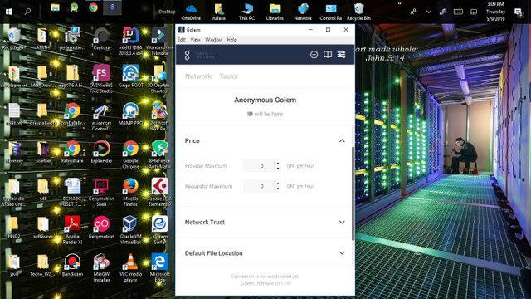The image size is (531, 299).
Task: Open the MAMP PRO desktop shortcut
Action: tap(130, 114)
